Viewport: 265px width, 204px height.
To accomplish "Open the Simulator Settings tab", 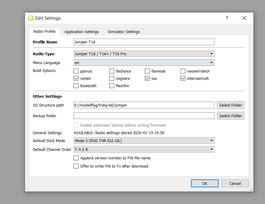I will point(124,32).
